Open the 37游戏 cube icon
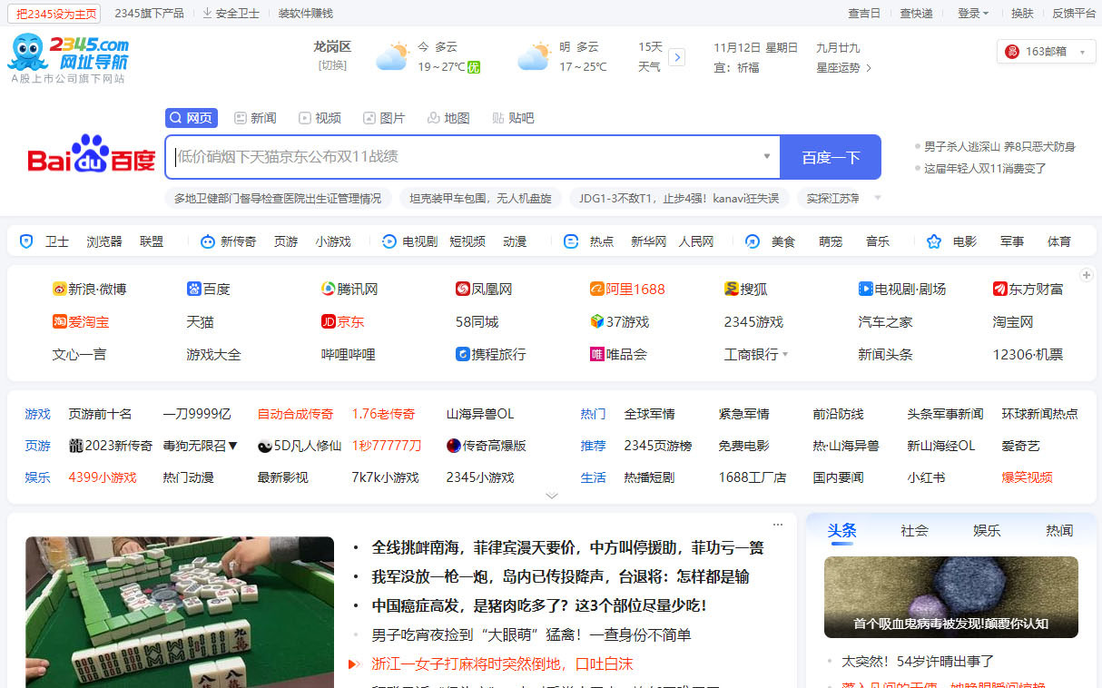The height and width of the screenshot is (688, 1102). click(596, 321)
